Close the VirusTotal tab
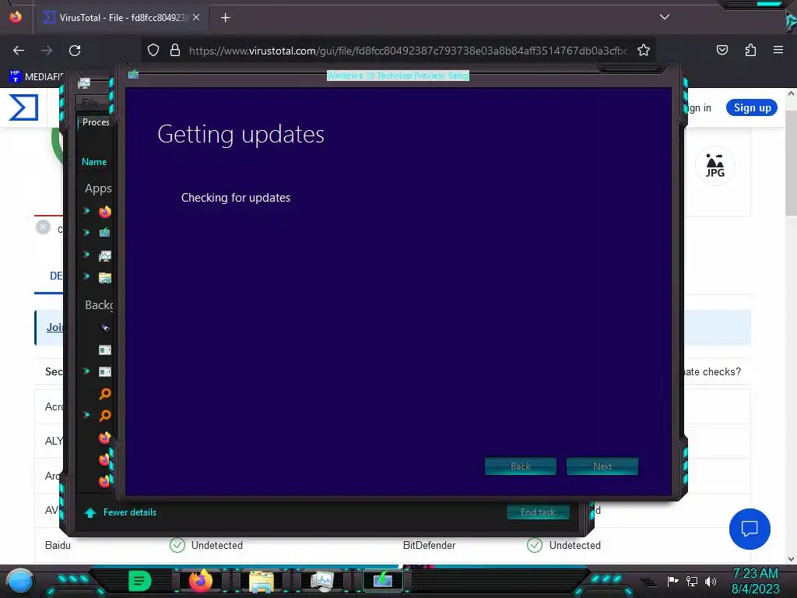This screenshot has width=797, height=598. [196, 17]
